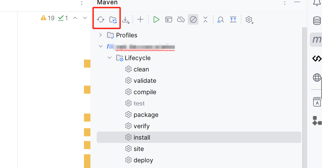Add Maven project with plus icon

coord(140,19)
